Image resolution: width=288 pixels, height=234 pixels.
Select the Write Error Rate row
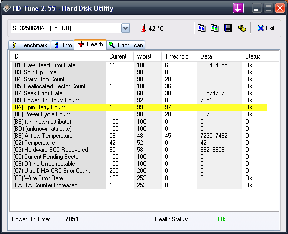pyautogui.click(x=139, y=178)
